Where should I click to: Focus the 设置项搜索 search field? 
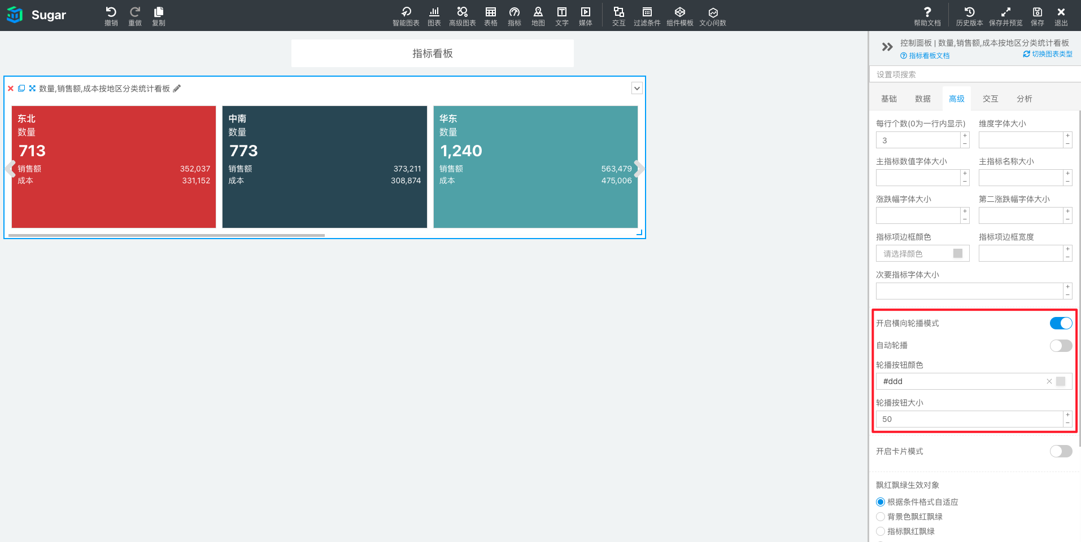pyautogui.click(x=975, y=74)
